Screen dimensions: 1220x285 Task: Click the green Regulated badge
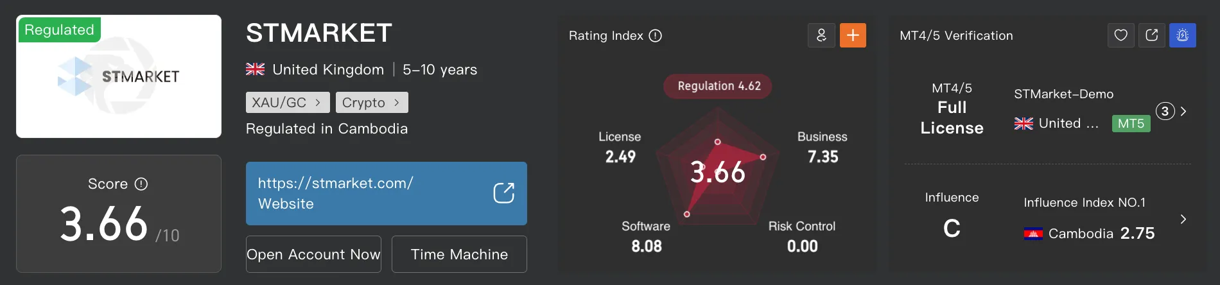coord(59,30)
